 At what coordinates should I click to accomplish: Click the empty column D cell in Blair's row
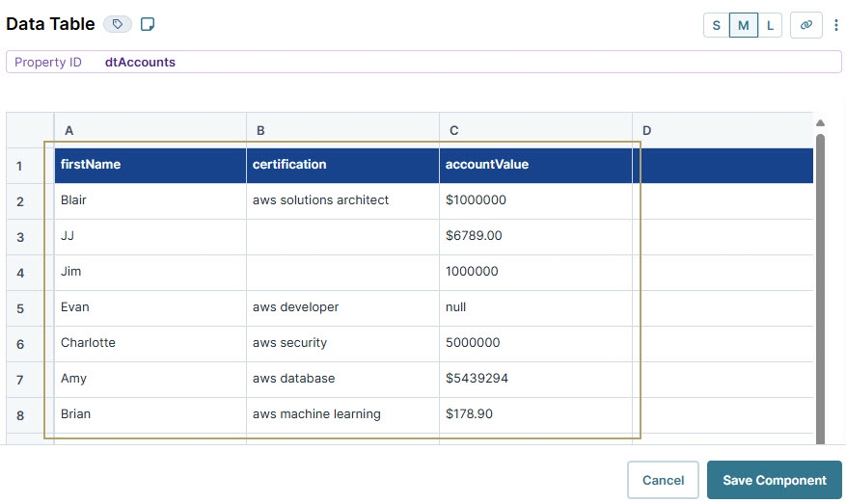click(723, 201)
